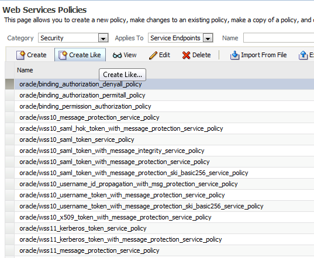The height and width of the screenshot is (258, 314).
Task: Click the Delete button label
Action: 202,55
